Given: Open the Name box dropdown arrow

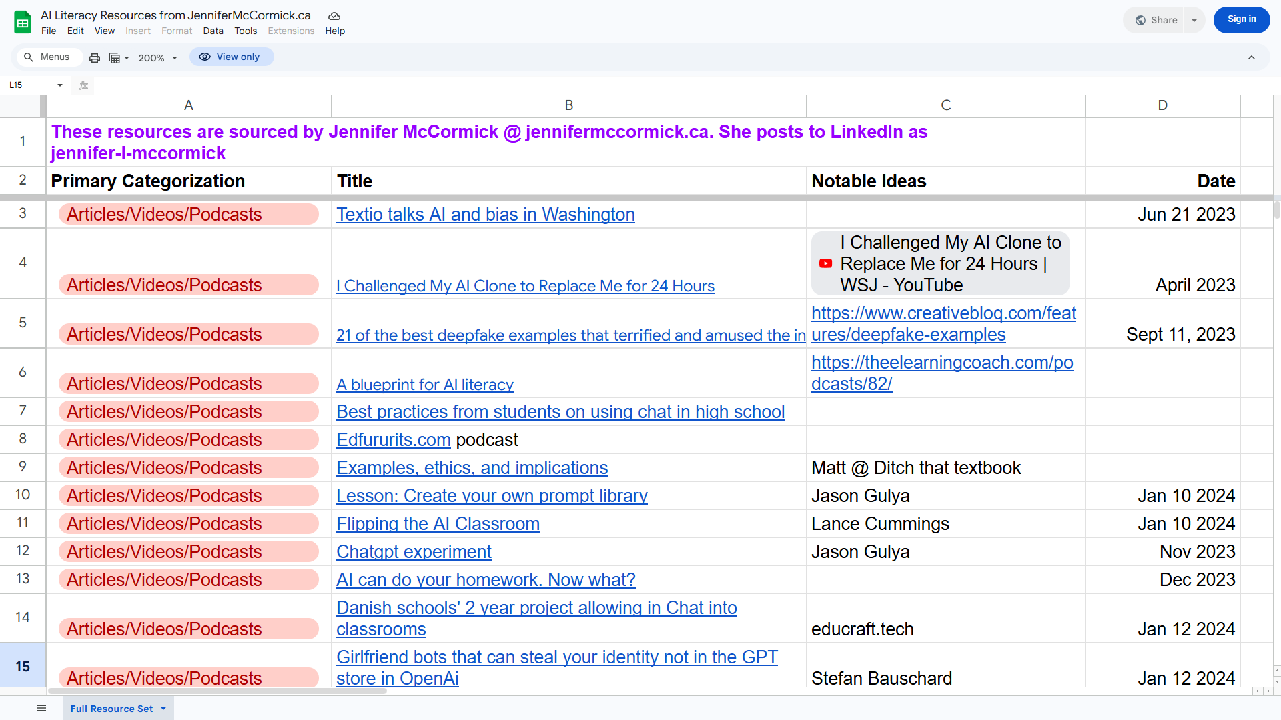Looking at the screenshot, I should pos(60,85).
